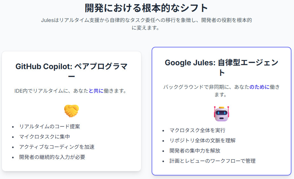Viewport: 294px width, 179px height.
Task: Click the bullet リアルタイムのコード提案
Action: 50,126
